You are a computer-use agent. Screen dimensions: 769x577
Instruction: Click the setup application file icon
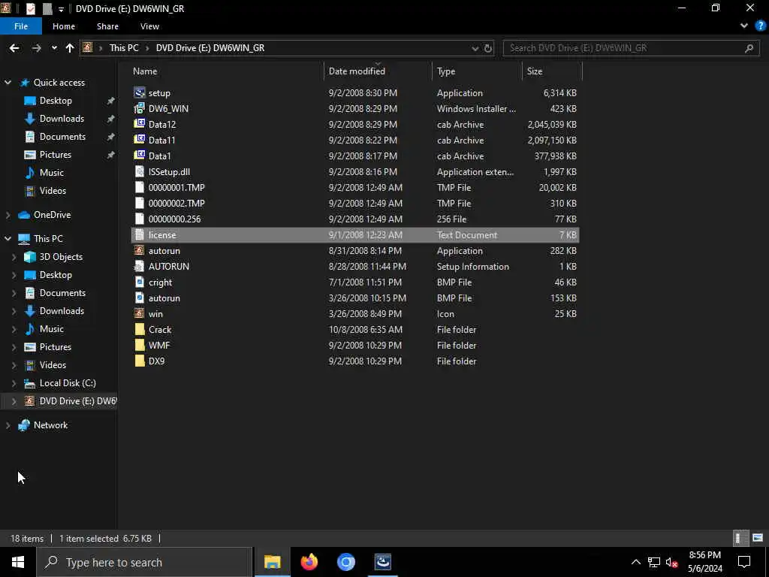tap(140, 92)
